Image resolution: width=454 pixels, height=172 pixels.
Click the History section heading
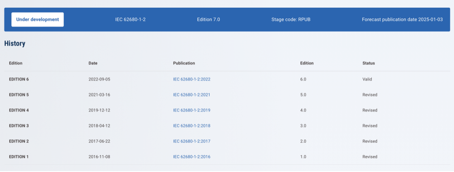tap(15, 44)
